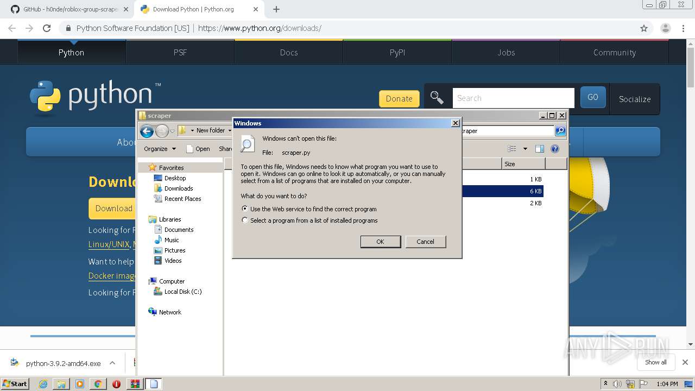Open Explorer help question mark icon
Viewport: 695px width, 391px height.
(555, 149)
